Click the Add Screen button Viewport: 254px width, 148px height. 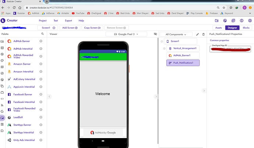[x=70, y=28]
